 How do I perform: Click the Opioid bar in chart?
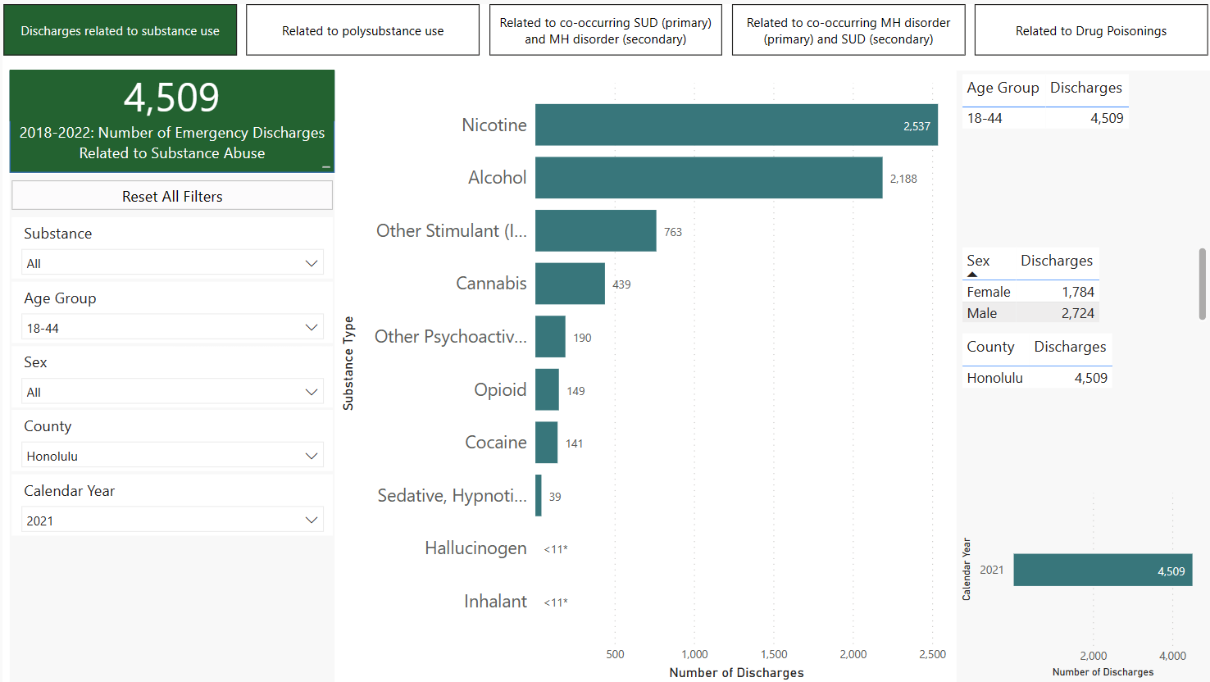pos(547,389)
